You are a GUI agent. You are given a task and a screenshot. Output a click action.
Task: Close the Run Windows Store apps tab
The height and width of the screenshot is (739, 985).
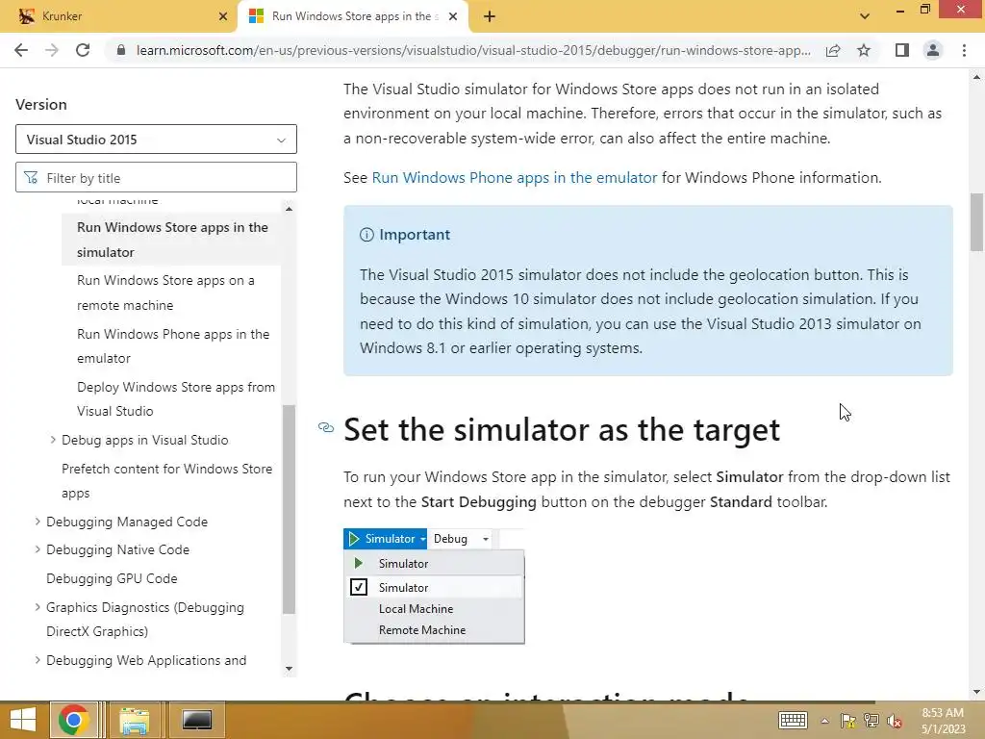[x=453, y=16]
